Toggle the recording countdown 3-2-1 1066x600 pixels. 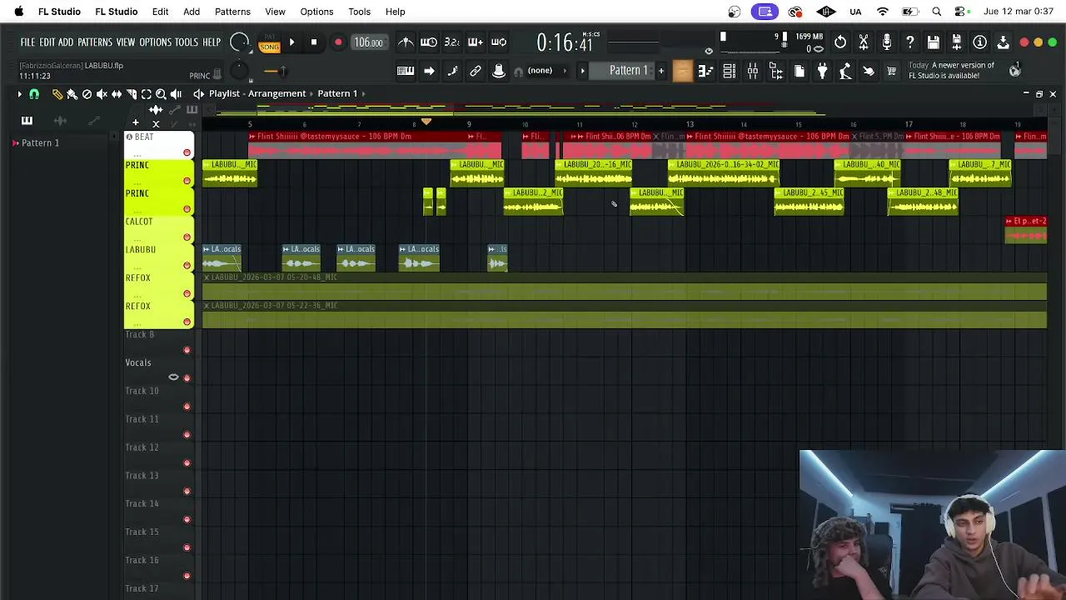(452, 42)
